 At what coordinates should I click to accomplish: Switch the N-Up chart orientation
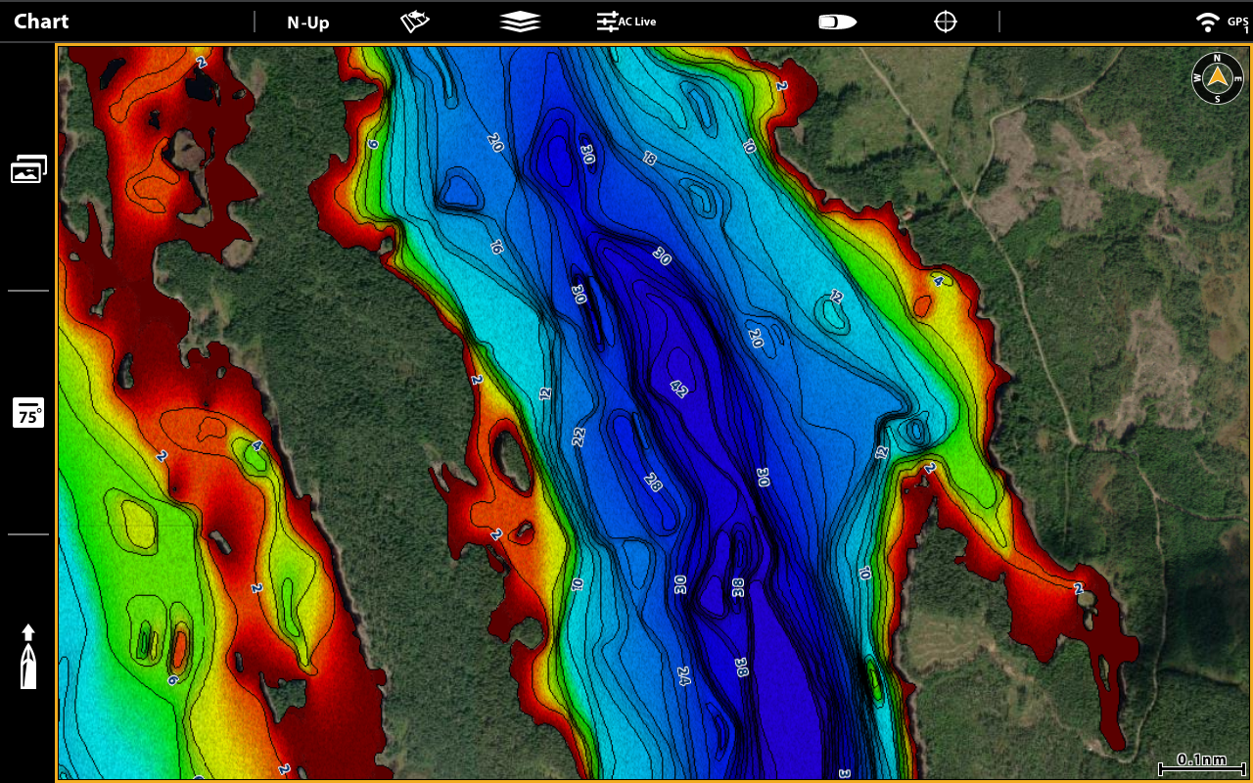(307, 23)
